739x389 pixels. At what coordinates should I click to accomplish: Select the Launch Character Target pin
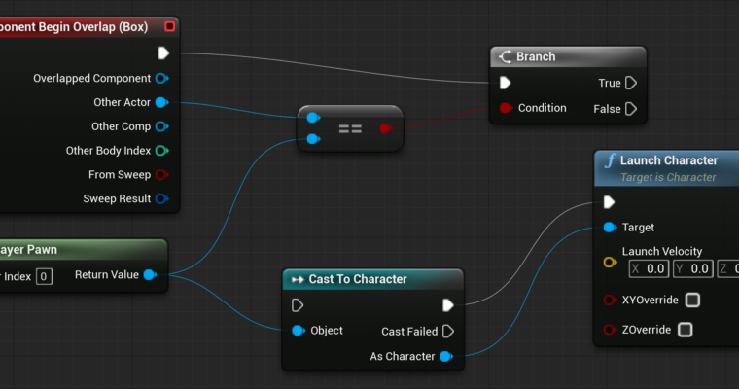pyautogui.click(x=610, y=228)
